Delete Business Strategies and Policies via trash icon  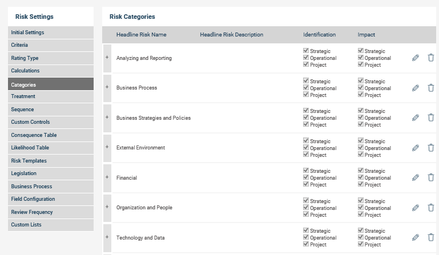[x=431, y=118]
